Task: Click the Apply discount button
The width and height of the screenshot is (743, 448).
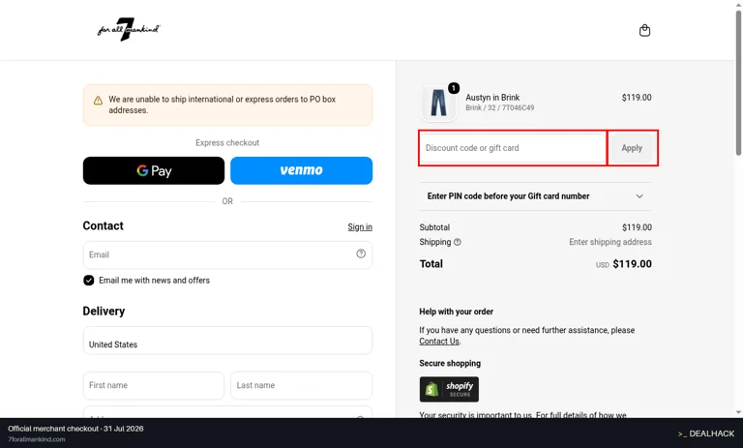Action: point(632,148)
